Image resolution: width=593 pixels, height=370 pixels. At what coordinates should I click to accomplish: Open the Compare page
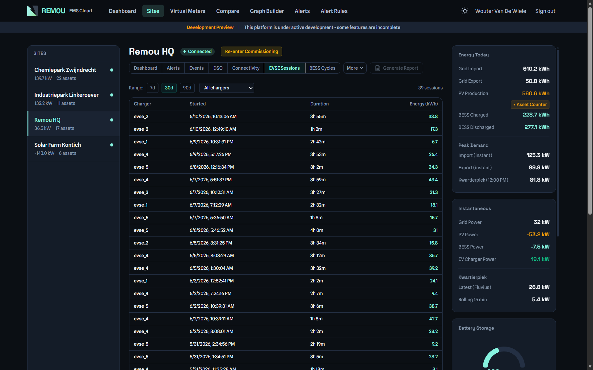pos(228,11)
